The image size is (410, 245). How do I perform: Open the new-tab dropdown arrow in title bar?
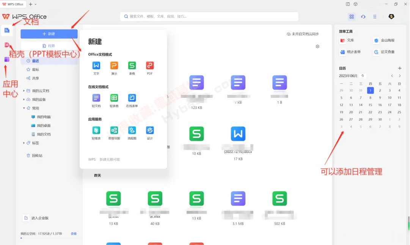(36, 4)
